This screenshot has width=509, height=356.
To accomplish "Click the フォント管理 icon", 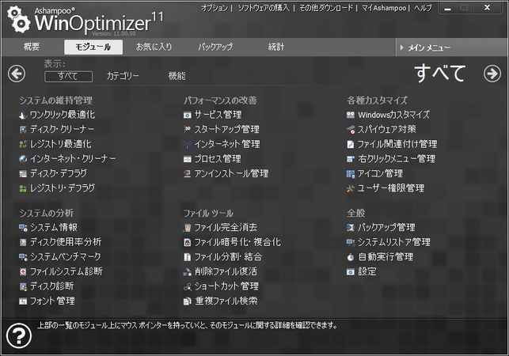I will pyautogui.click(x=23, y=301).
